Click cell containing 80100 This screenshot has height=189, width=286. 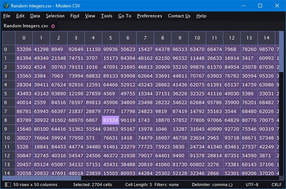[x=41, y=129]
